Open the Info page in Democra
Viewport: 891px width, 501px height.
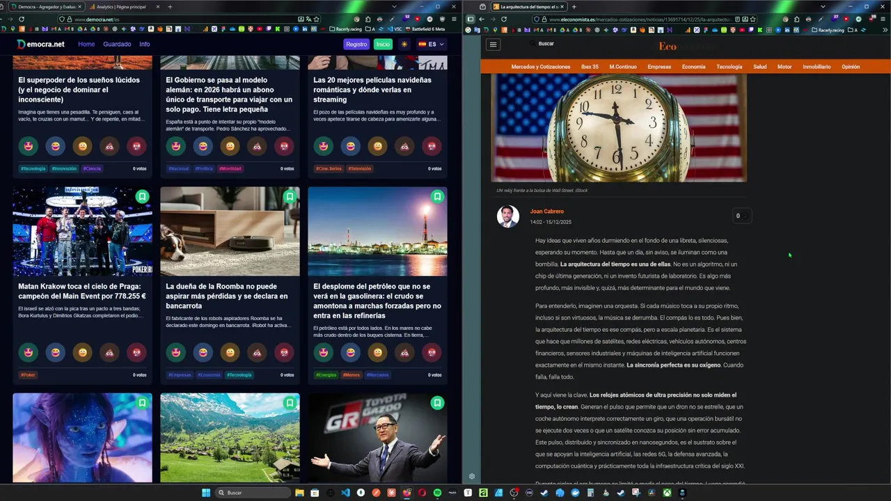[x=144, y=44]
